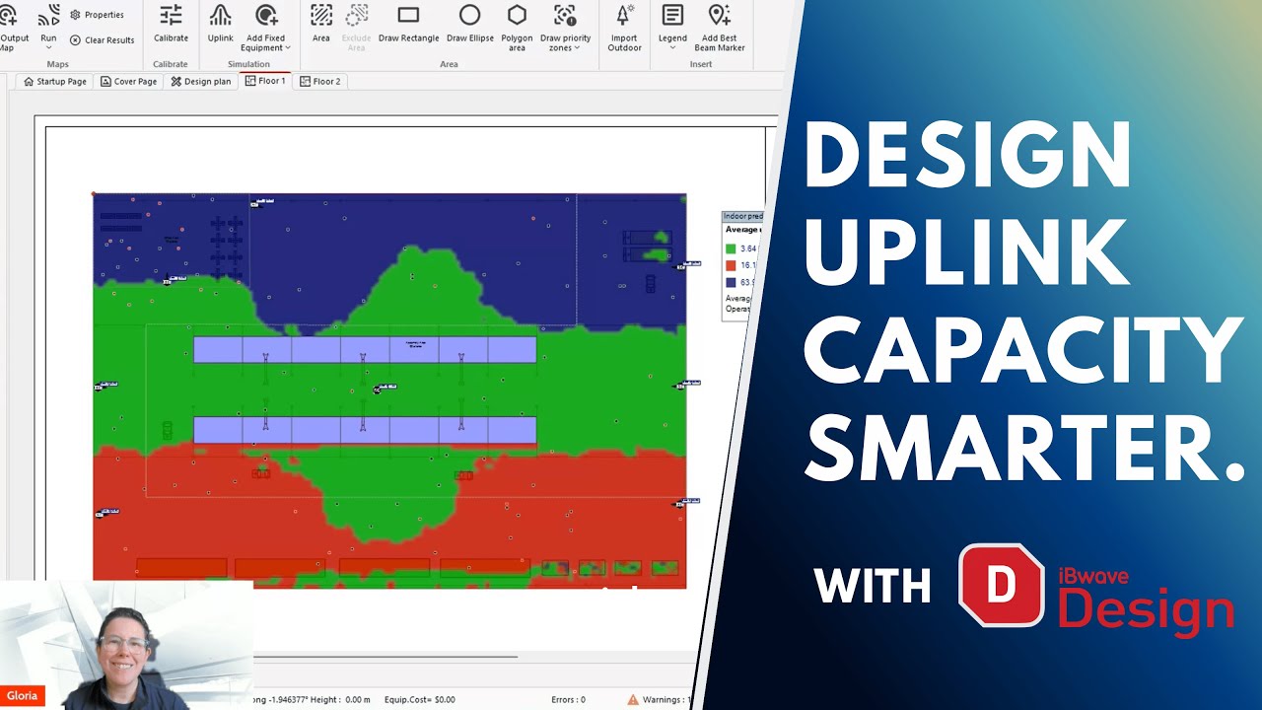Switch to the Startup Page tab
This screenshot has width=1262, height=710.
pyautogui.click(x=54, y=82)
